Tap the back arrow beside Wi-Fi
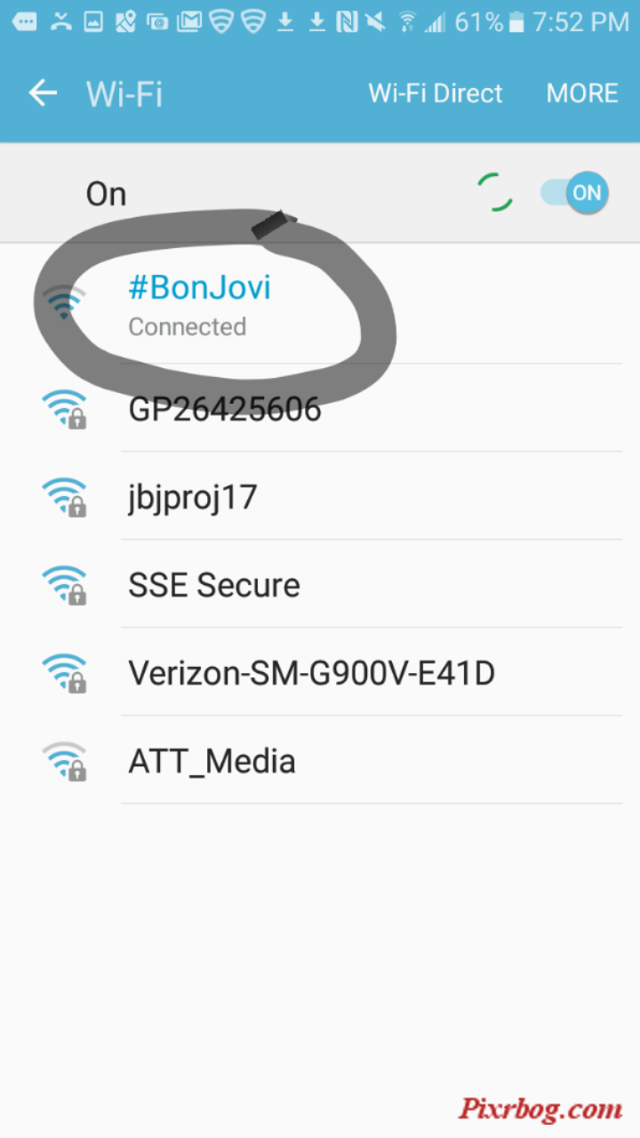The width and height of the screenshot is (640, 1138). pyautogui.click(x=43, y=92)
